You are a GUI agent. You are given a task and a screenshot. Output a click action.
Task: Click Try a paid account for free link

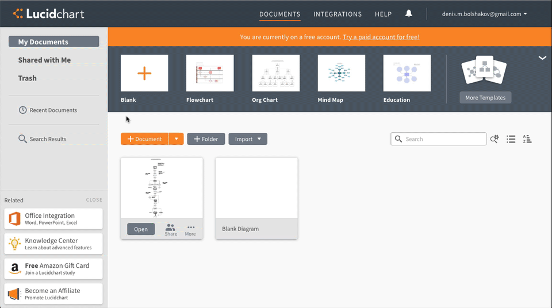coord(381,37)
